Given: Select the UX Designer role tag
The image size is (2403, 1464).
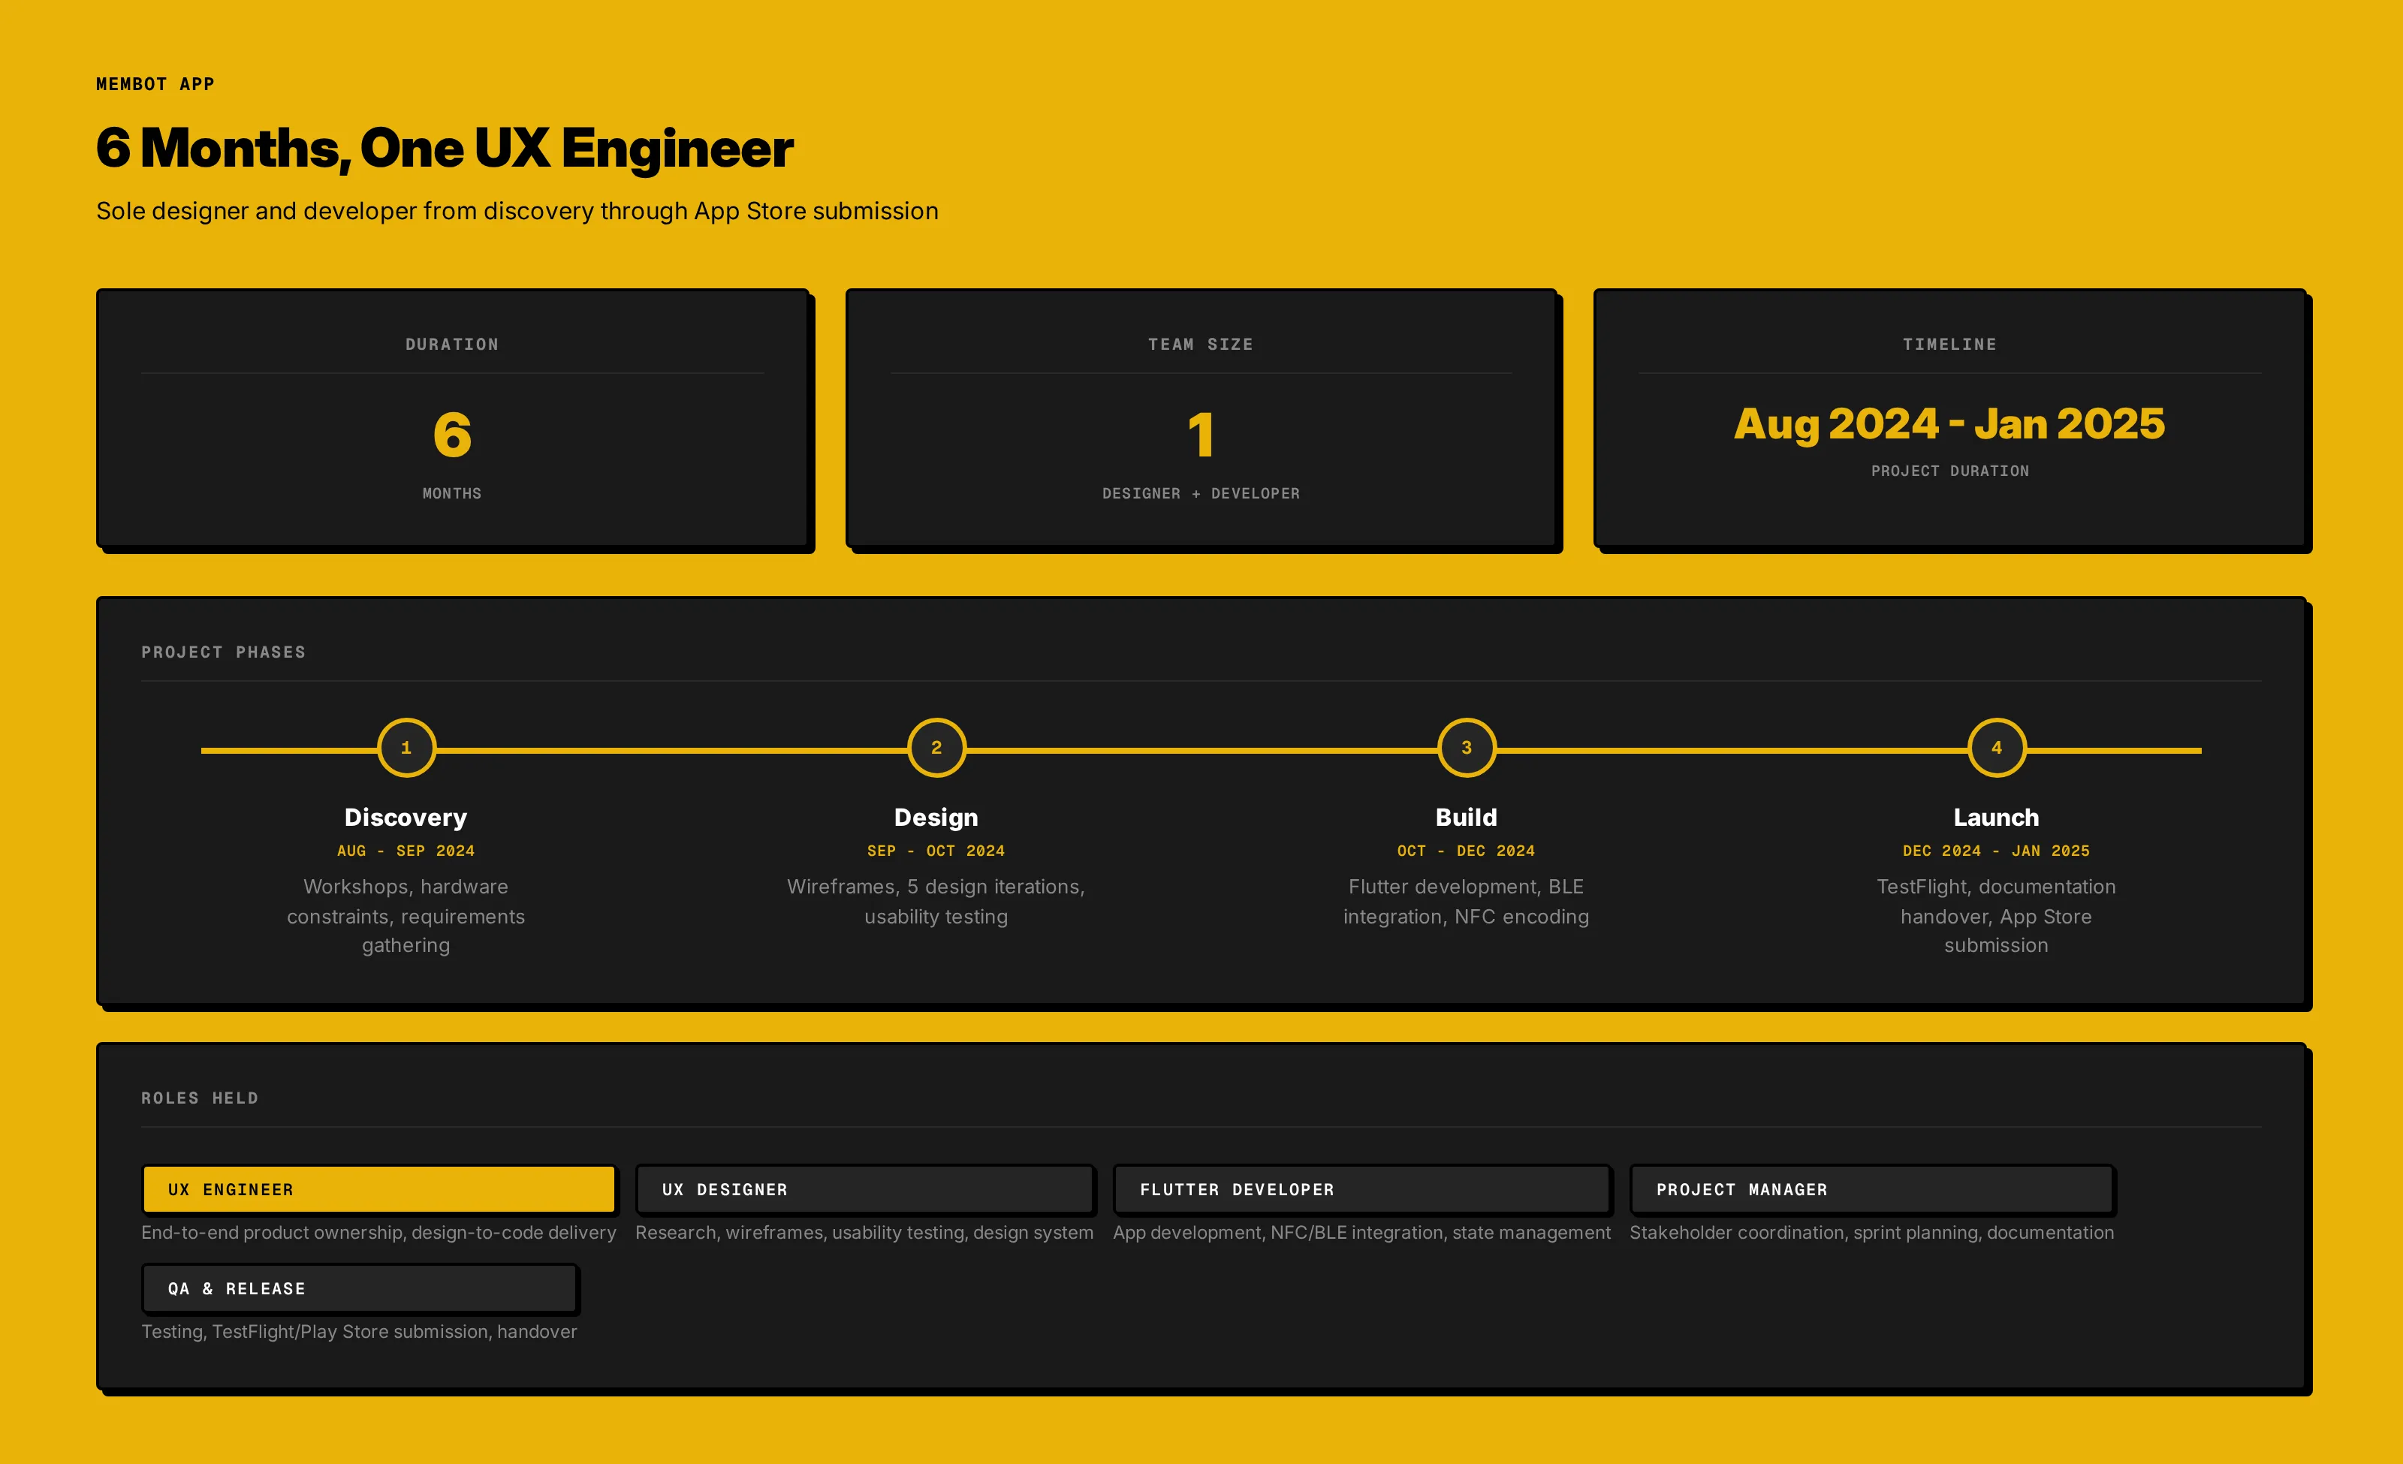Looking at the screenshot, I should click(864, 1189).
